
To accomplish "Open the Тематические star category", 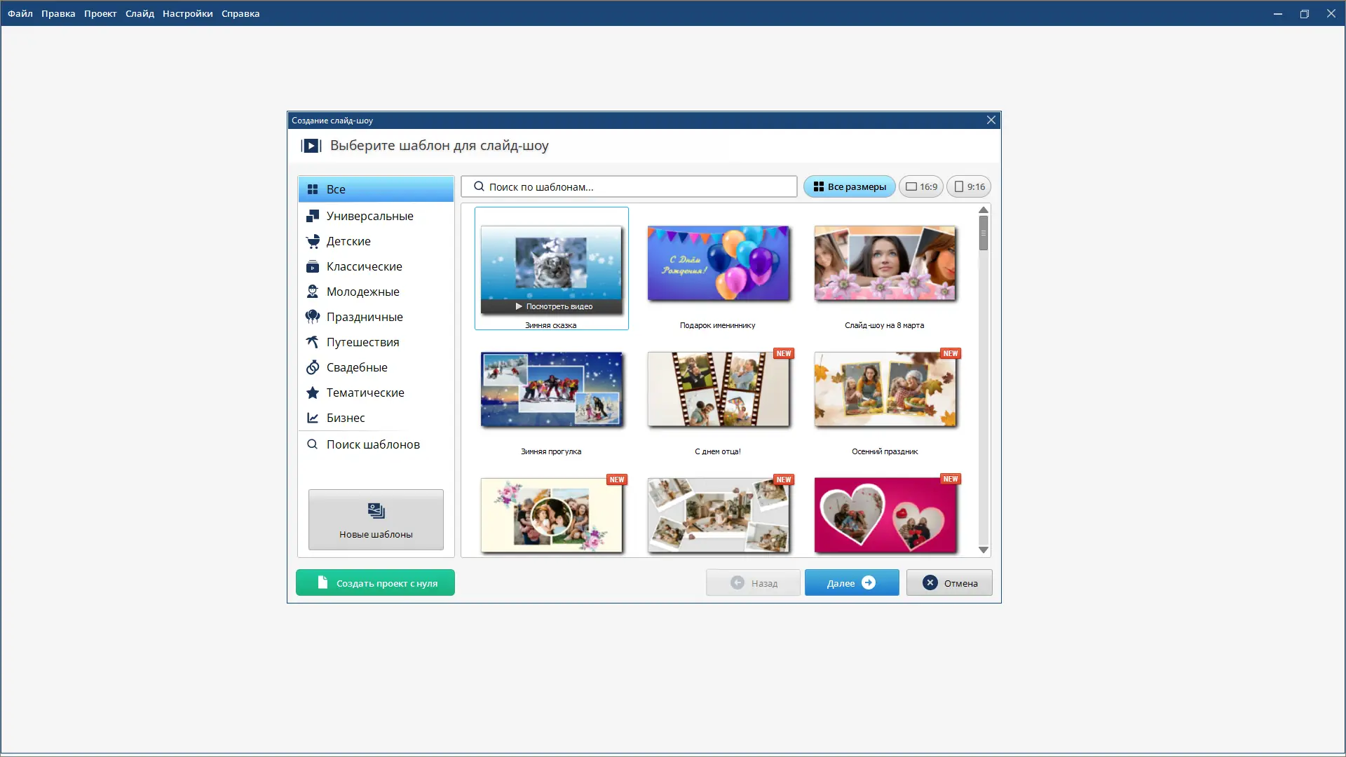I will tap(365, 393).
